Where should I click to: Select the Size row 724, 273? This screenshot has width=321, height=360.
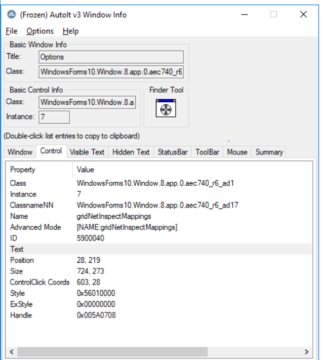pyautogui.click(x=160, y=271)
